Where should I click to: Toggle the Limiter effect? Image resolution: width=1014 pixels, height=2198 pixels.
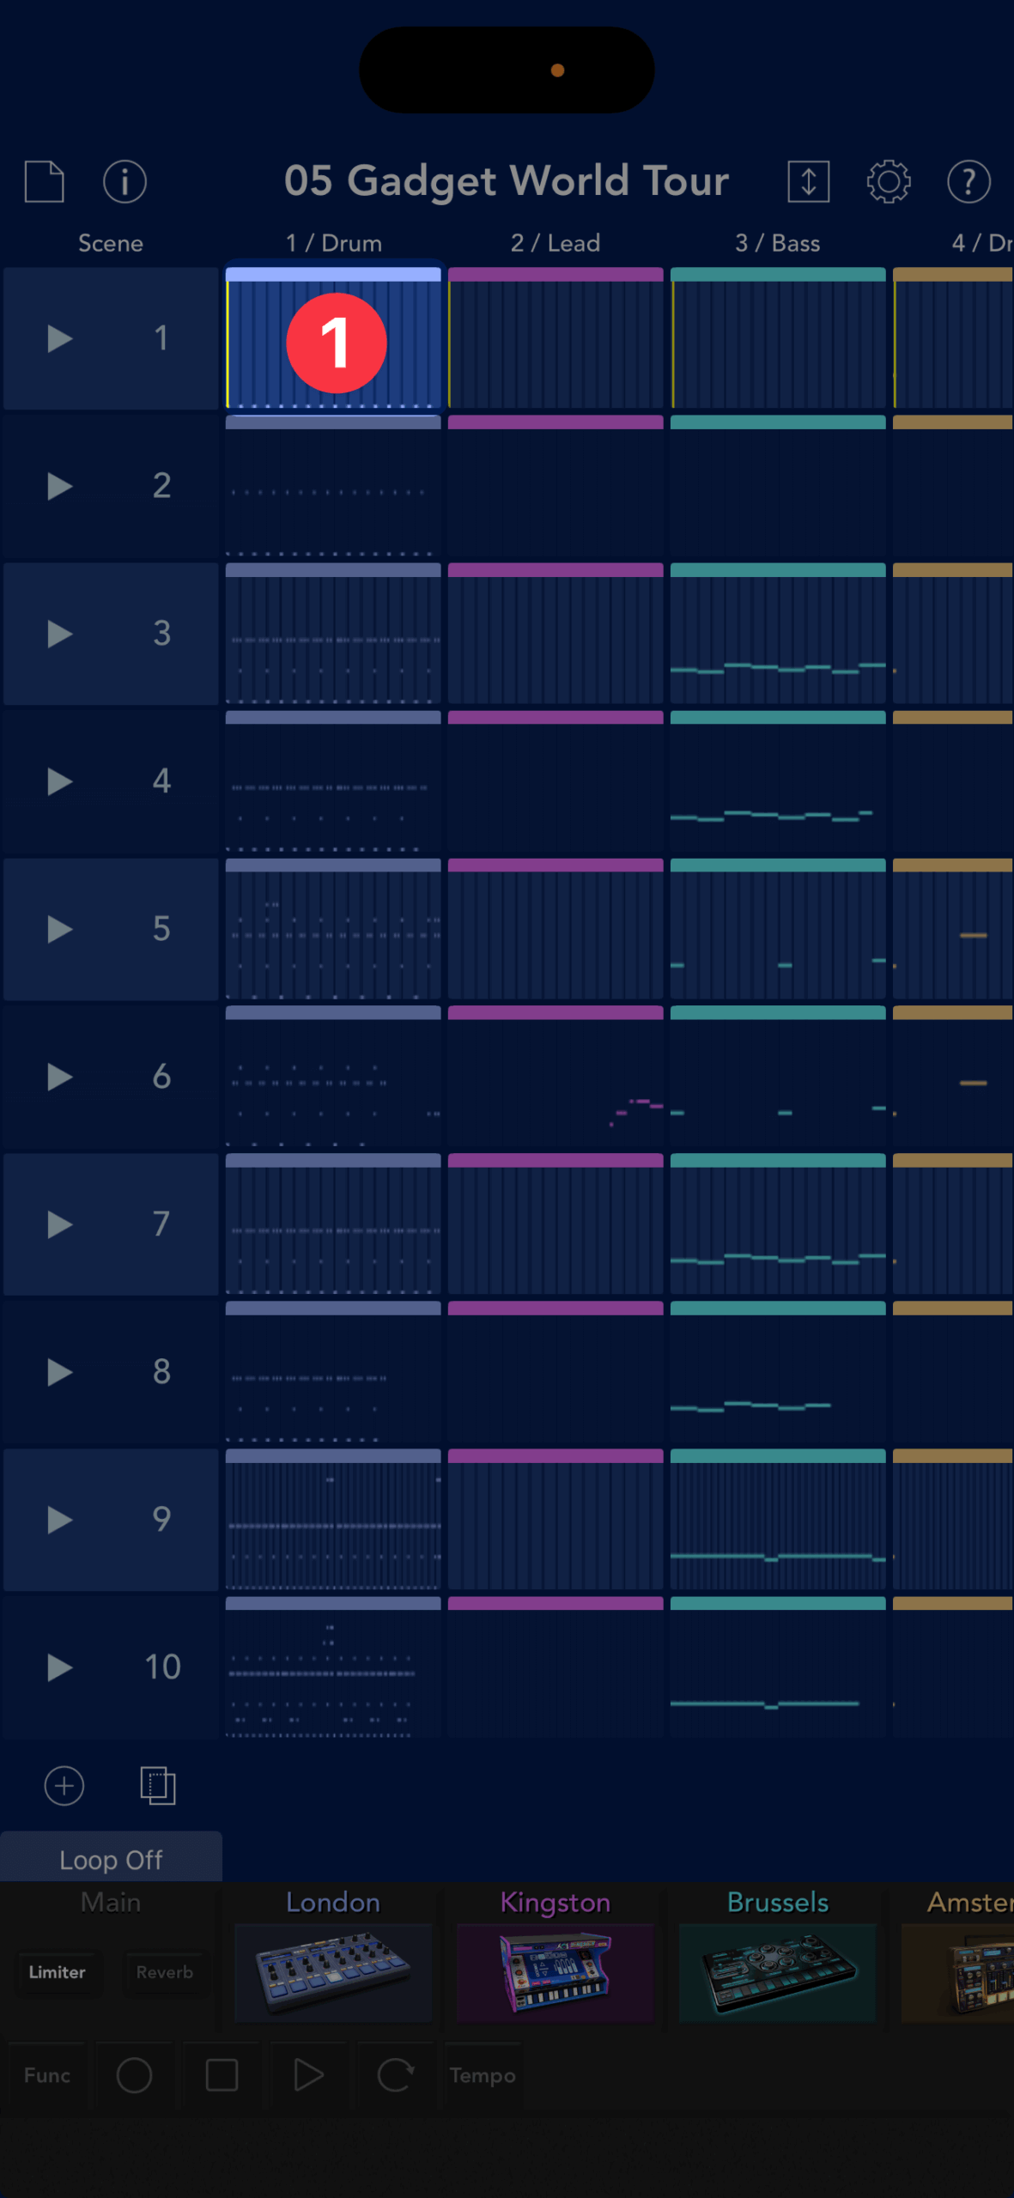coord(57,1972)
